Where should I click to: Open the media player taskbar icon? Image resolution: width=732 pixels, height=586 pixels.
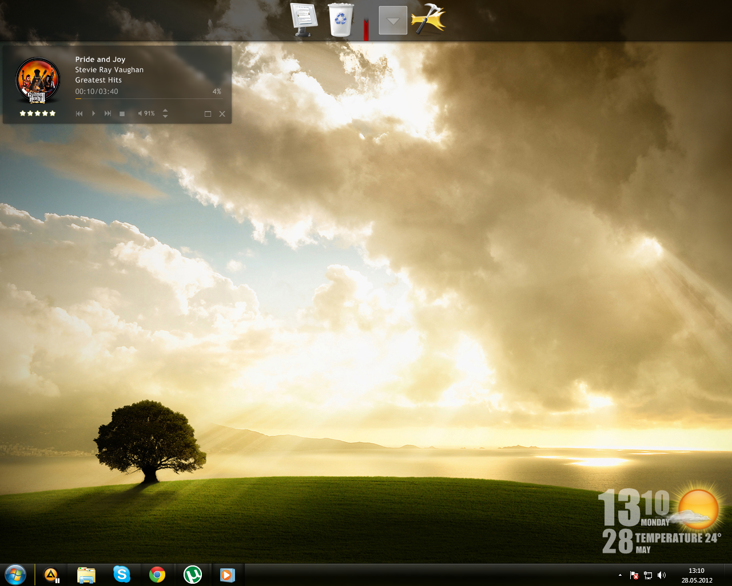point(228,575)
